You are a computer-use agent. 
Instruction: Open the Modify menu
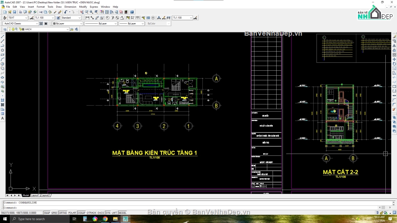83,7
